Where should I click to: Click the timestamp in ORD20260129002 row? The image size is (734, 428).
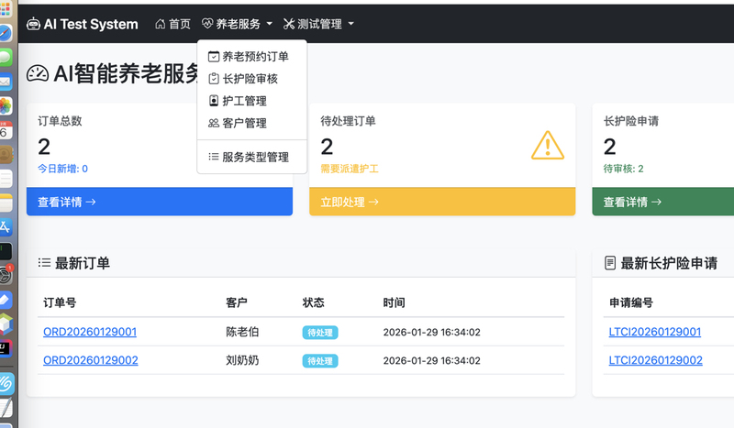coord(431,361)
